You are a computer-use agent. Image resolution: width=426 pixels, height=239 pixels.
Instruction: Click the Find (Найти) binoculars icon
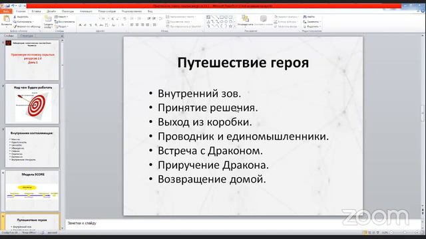point(305,17)
